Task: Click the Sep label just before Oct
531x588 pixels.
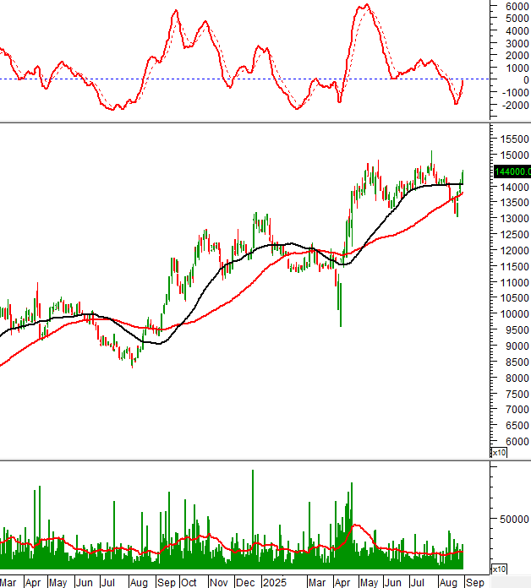Action: click(x=167, y=582)
